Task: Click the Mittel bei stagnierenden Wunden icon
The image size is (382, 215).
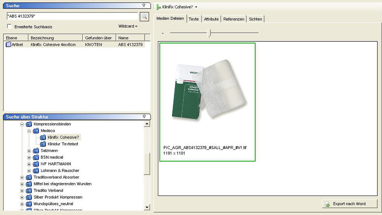Action: (29, 184)
